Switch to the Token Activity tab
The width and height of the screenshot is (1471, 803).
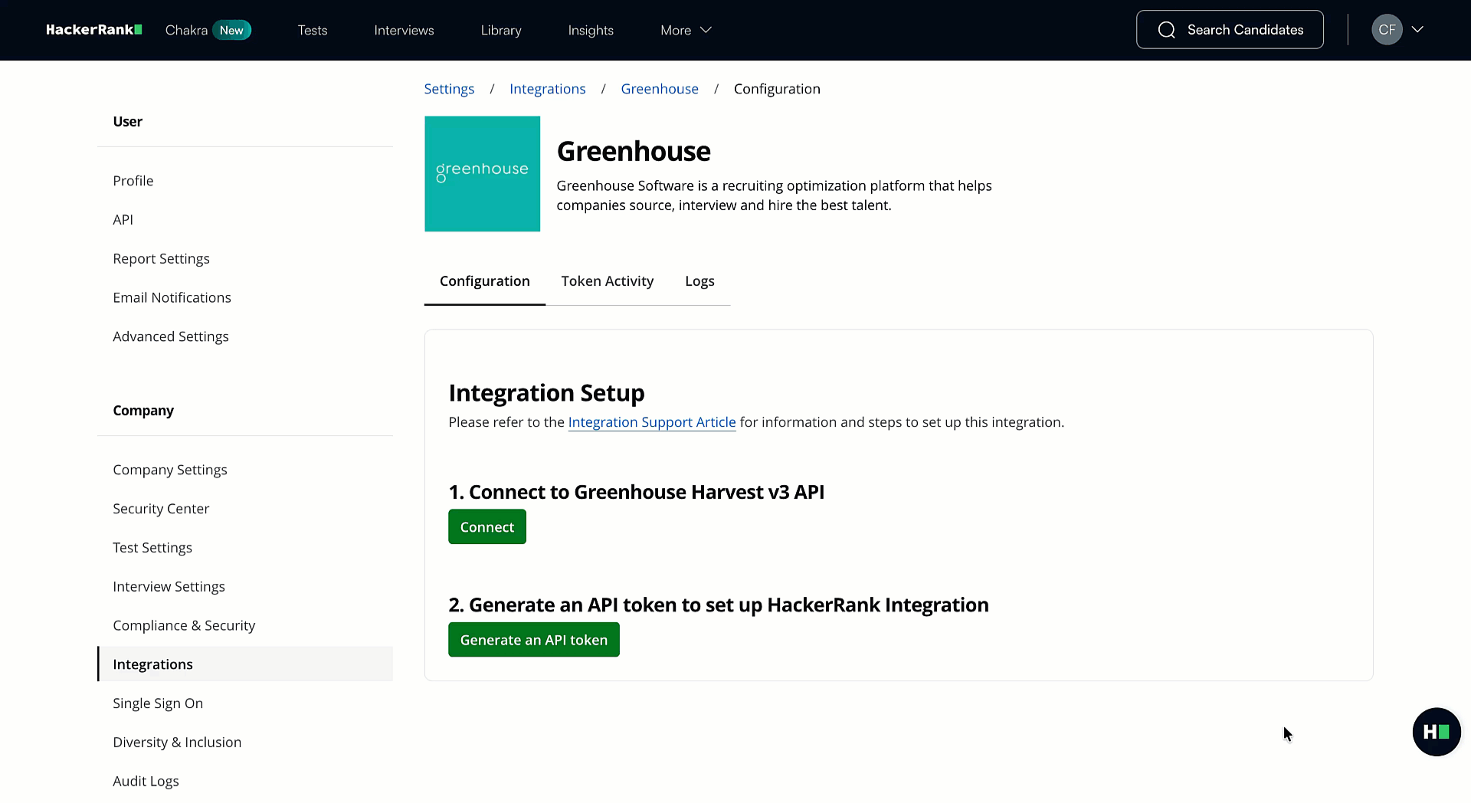607,281
